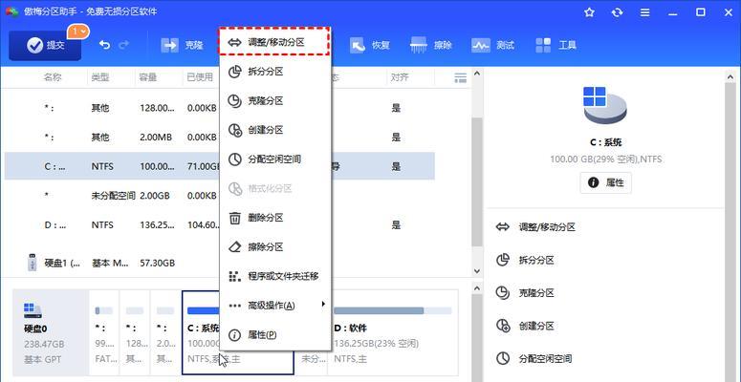
Task: Click the star favorite icon in title bar
Action: (x=589, y=12)
